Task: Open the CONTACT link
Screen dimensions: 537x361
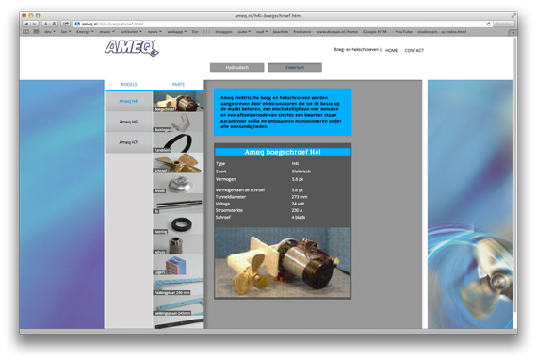Action: [414, 50]
